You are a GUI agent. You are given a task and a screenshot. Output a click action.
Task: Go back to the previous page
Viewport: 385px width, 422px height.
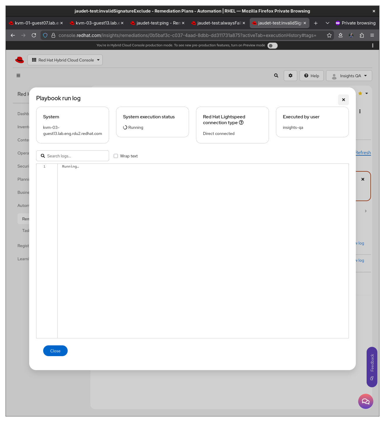click(x=13, y=35)
